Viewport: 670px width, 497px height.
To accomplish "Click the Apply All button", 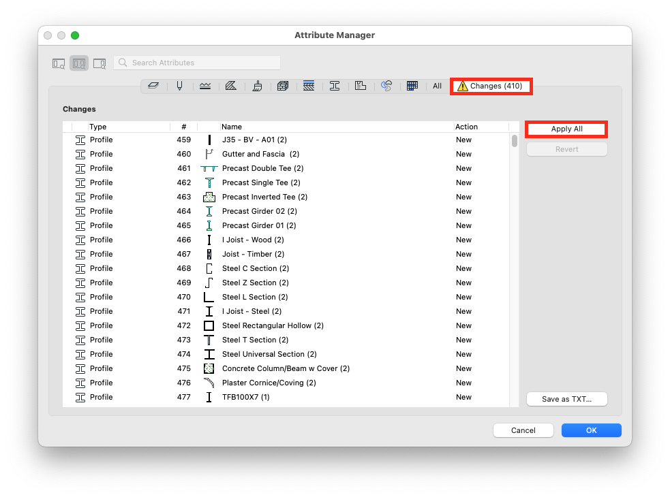I will [566, 129].
